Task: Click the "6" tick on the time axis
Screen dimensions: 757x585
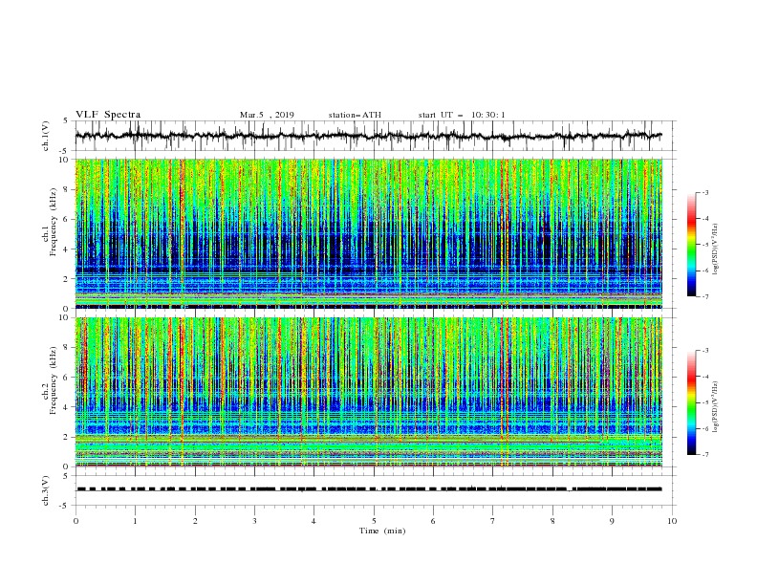Action: pos(433,521)
